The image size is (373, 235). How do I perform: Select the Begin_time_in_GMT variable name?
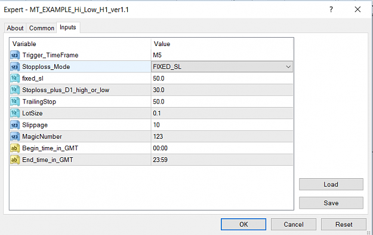(50, 148)
